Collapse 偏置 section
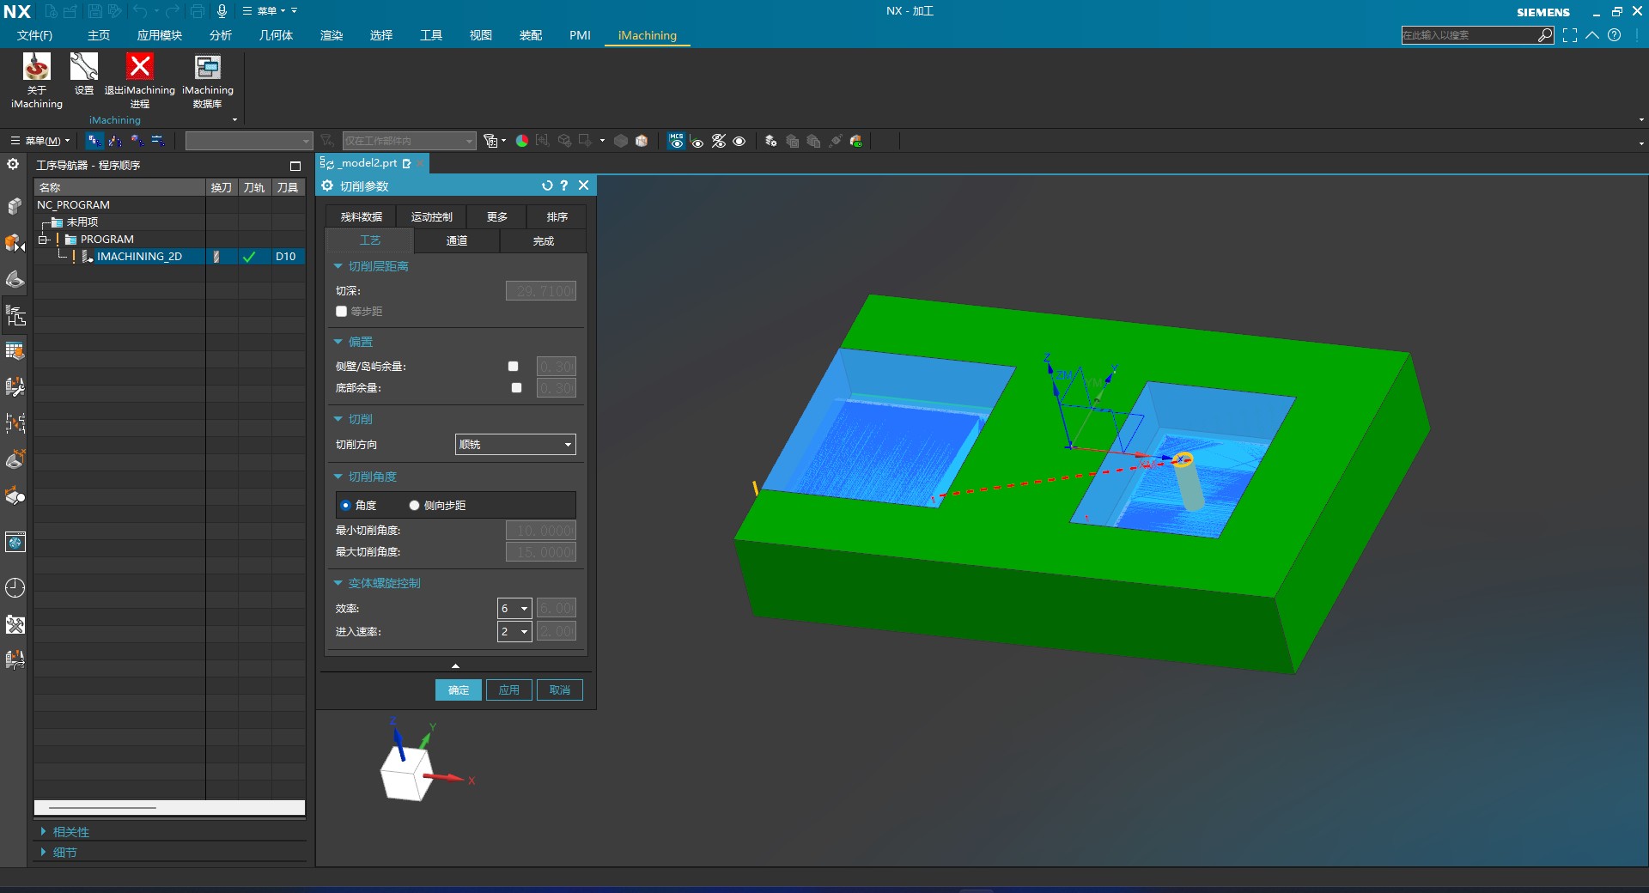 coord(338,342)
